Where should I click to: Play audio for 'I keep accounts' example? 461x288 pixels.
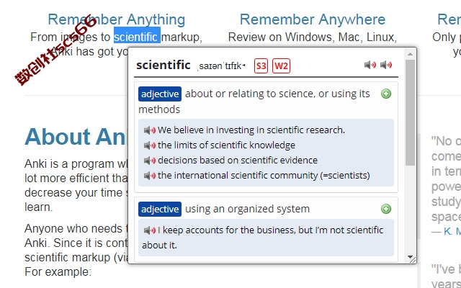pos(150,230)
